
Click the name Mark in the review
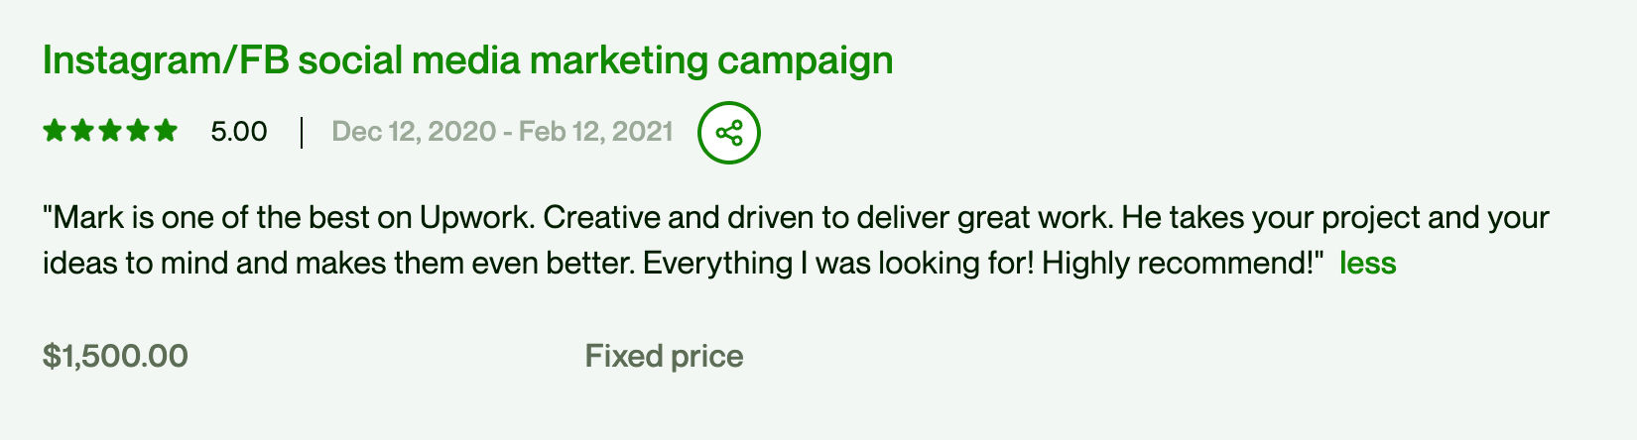(80, 218)
